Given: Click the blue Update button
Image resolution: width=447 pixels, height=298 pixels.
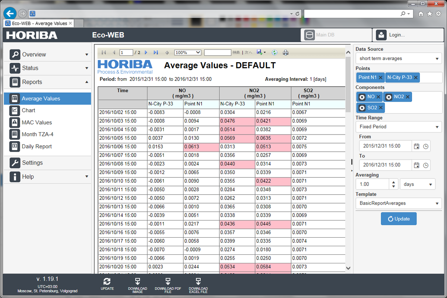Looking at the screenshot, I should pyautogui.click(x=399, y=219).
